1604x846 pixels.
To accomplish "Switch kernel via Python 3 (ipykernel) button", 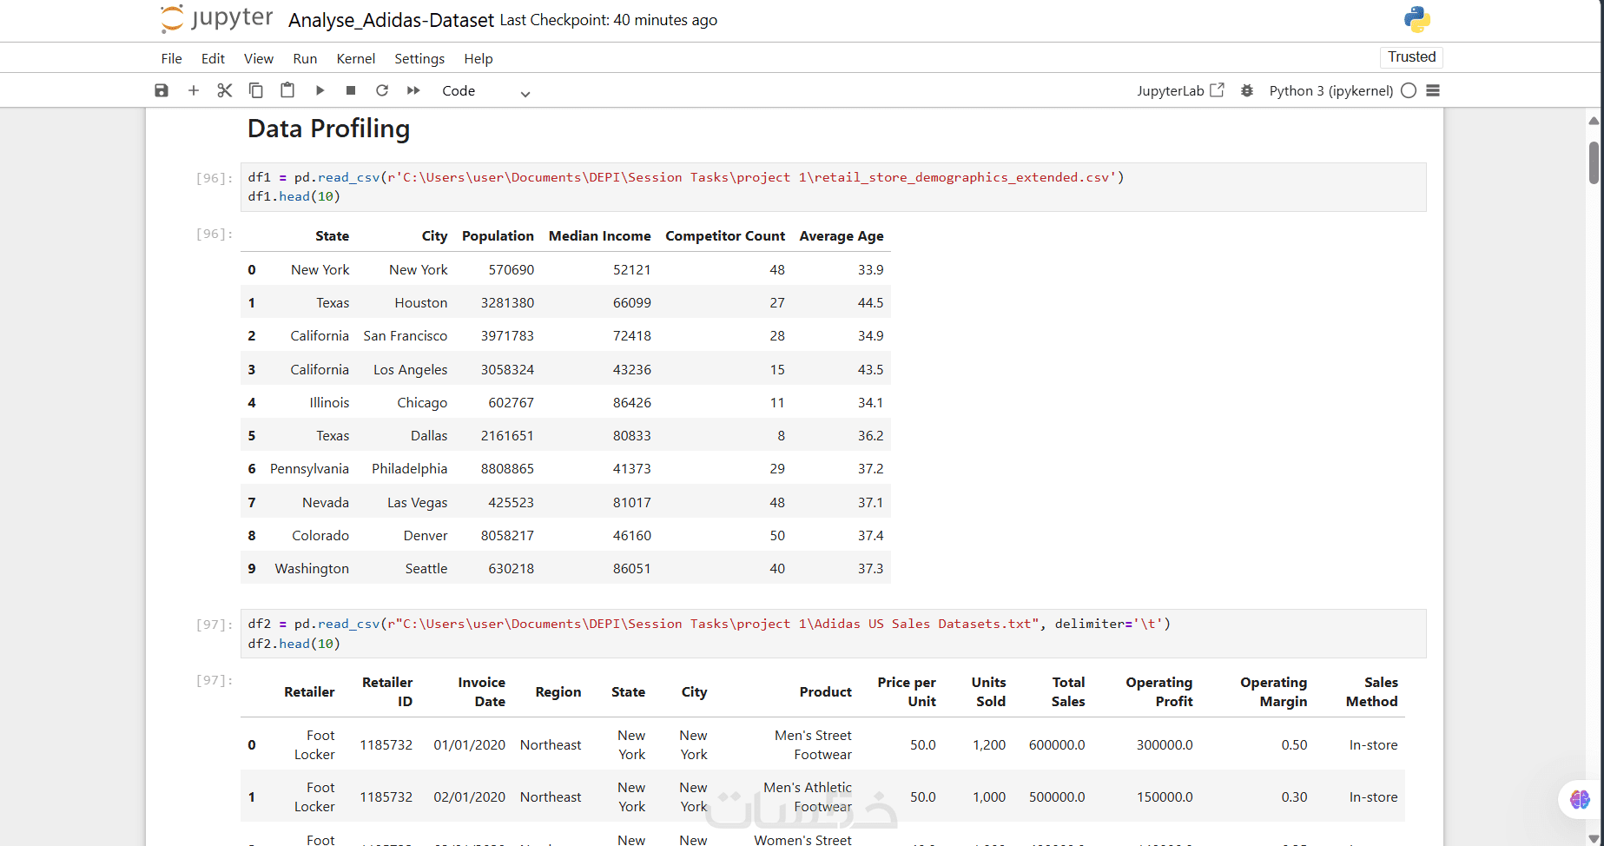I will click(1330, 90).
